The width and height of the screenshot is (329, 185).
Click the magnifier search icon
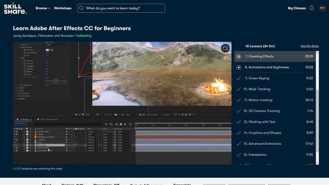[81, 8]
